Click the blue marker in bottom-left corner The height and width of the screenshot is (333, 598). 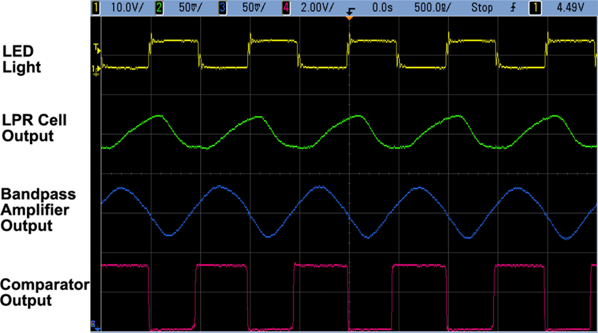95,327
